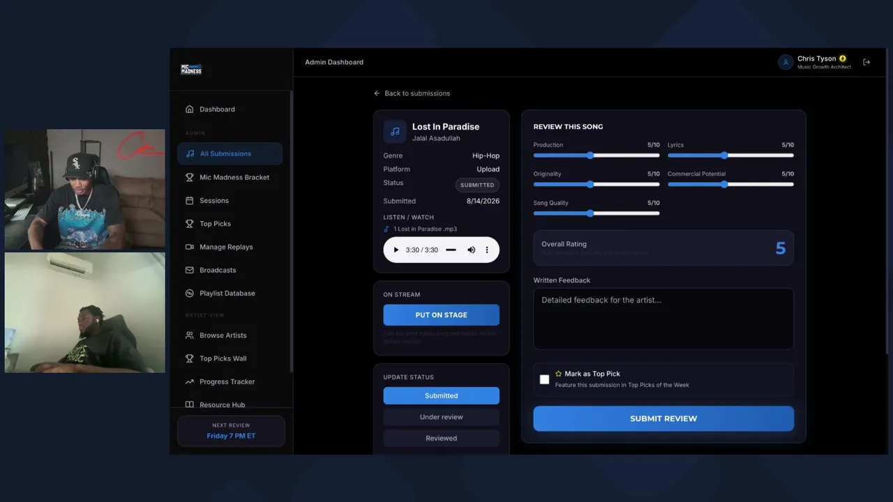
Task: Mute the audio player volume
Action: coord(471,250)
